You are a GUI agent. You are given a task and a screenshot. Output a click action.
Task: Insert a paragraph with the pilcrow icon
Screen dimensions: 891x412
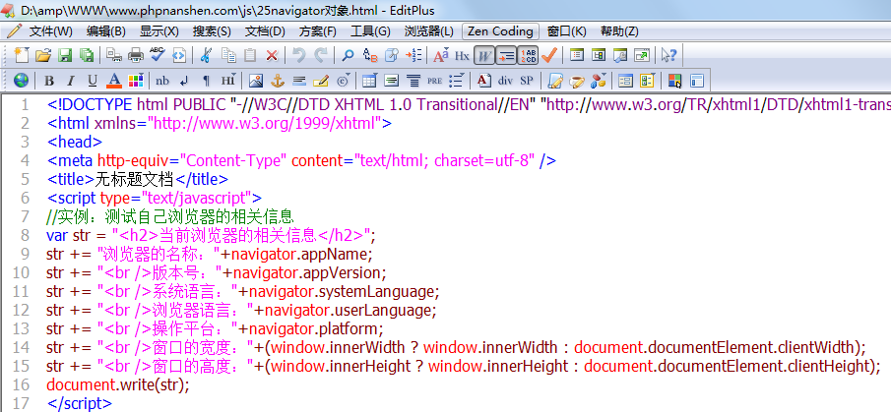206,80
